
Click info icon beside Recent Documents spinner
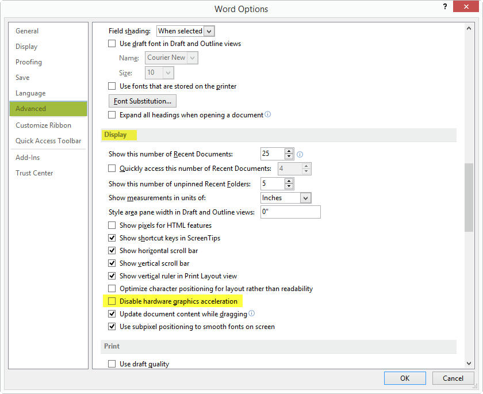300,154
